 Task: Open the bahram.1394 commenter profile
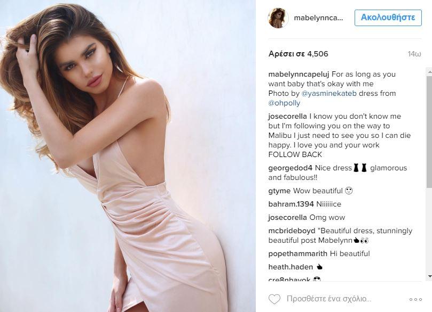(291, 204)
